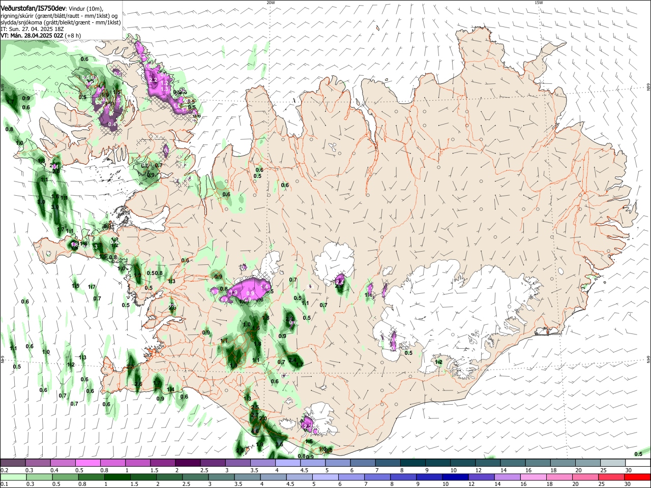651x488 pixels.
Task: Click the bright red rain swatch after 30
Action: point(637,477)
